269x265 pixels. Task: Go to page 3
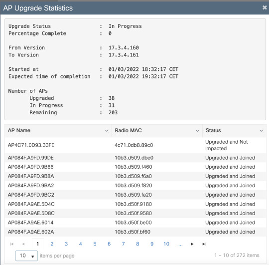tap(66, 244)
